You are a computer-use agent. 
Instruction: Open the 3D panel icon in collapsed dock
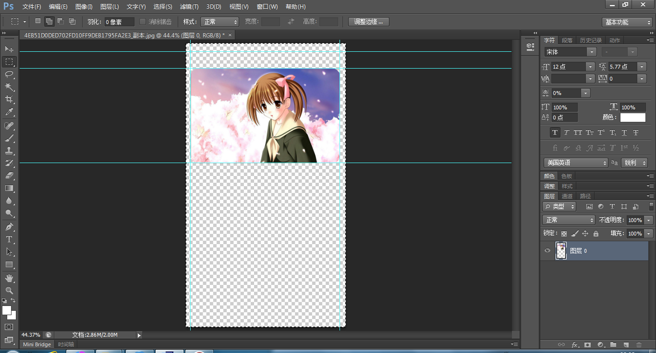[530, 47]
